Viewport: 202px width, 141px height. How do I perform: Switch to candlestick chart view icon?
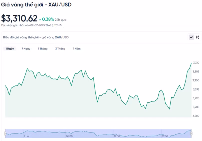[198, 37]
